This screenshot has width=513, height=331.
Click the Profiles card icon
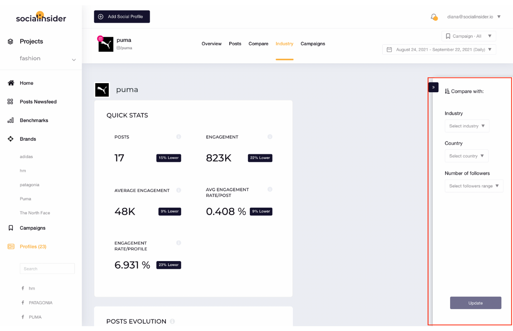point(11,247)
